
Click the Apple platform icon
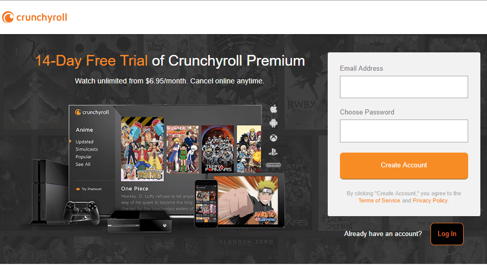coord(274,109)
